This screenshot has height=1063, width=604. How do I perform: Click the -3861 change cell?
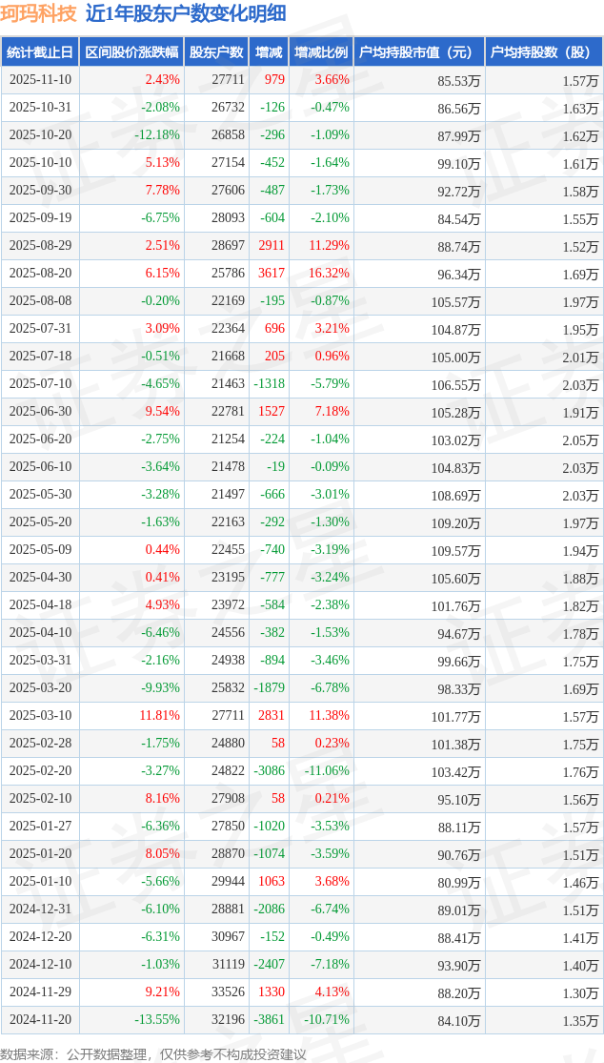click(269, 1020)
